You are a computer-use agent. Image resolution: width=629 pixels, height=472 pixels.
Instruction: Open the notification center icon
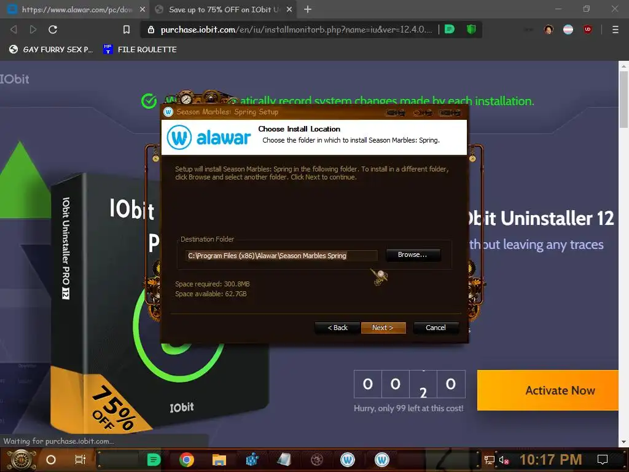click(x=603, y=460)
